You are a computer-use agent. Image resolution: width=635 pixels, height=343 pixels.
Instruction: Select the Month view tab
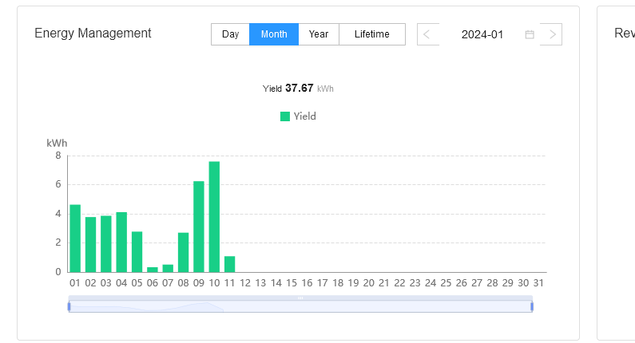[x=274, y=34]
